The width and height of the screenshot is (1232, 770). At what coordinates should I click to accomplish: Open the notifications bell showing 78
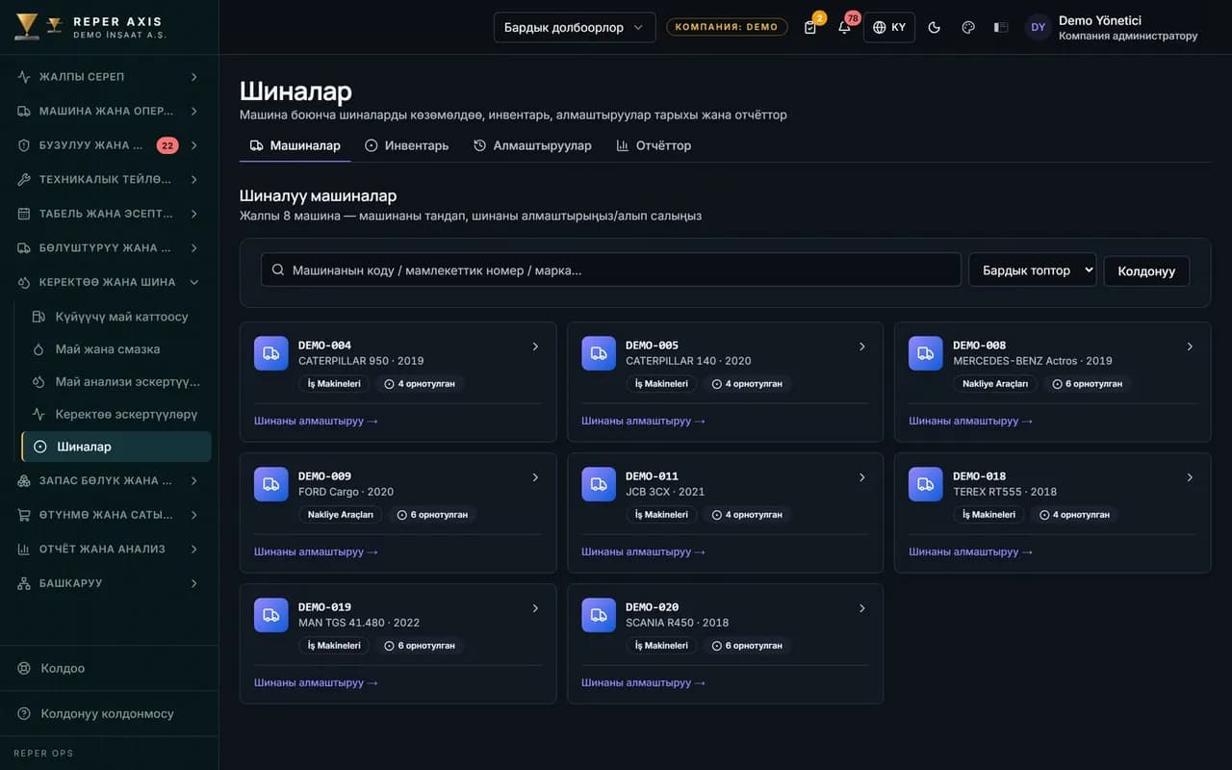[x=844, y=27]
